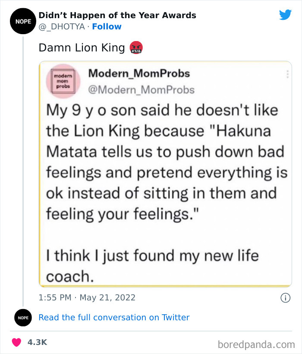Viewport: 302px width, 354px height.
Task: Click the "Damn Lion King" tweet text
Action: (x=82, y=48)
